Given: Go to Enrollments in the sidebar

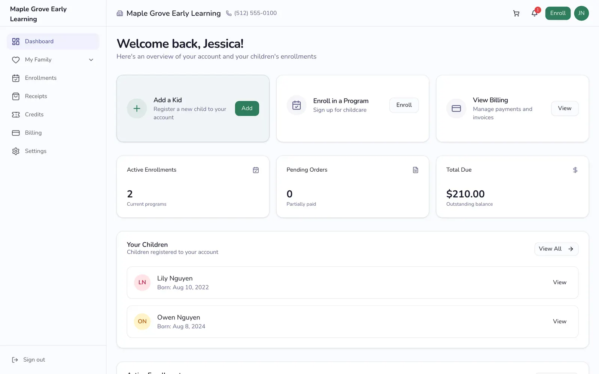Looking at the screenshot, I should tap(53, 78).
